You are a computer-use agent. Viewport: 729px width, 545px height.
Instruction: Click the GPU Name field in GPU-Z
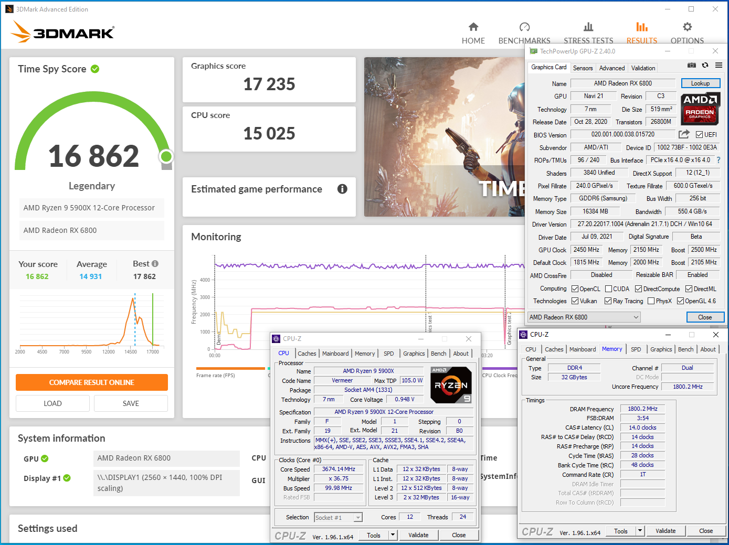[623, 83]
